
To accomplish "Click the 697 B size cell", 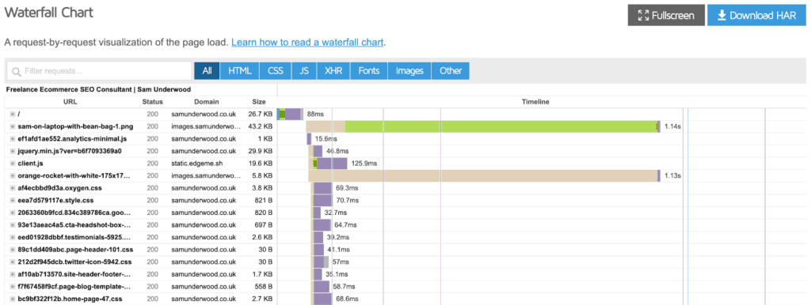I will click(x=265, y=224).
